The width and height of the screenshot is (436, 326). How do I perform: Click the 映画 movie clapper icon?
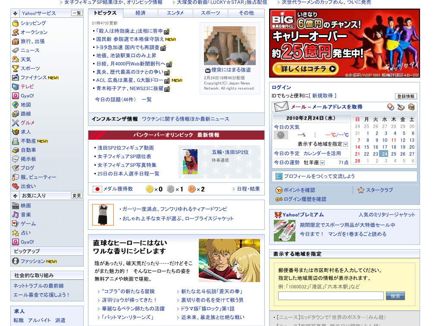point(15,206)
